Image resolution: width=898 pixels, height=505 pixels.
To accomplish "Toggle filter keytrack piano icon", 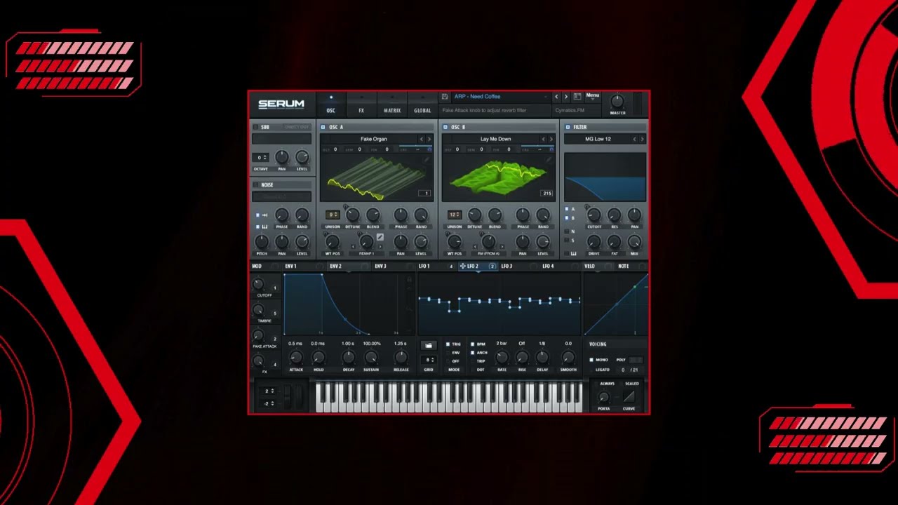I will click(x=573, y=253).
